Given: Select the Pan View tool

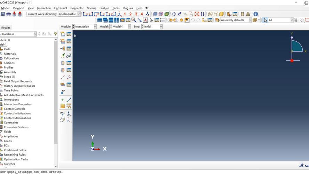Looking at the screenshot, I should [x=174, y=14].
